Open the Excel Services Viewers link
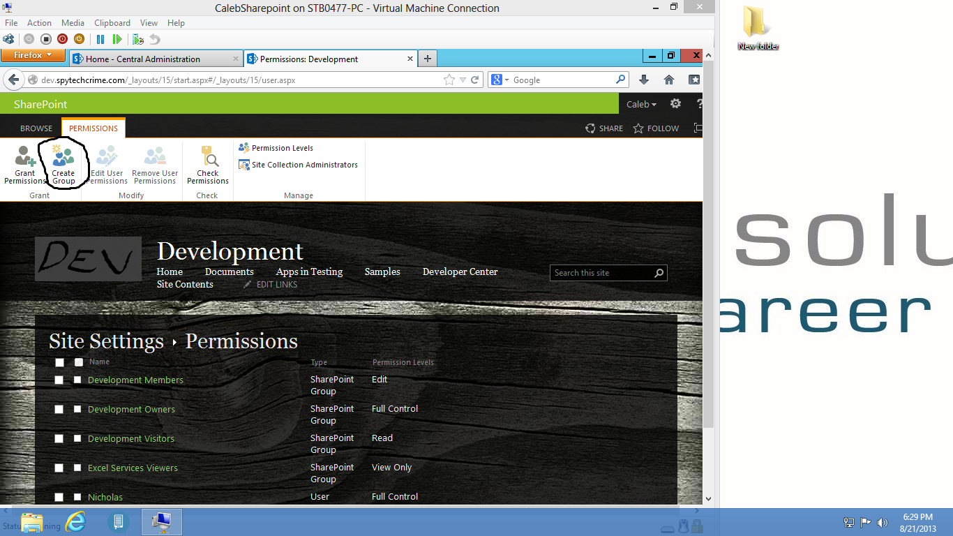Image resolution: width=953 pixels, height=536 pixels. coord(133,468)
